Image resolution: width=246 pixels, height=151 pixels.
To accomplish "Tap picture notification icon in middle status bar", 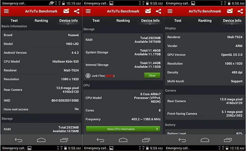I will [x=111, y=3].
